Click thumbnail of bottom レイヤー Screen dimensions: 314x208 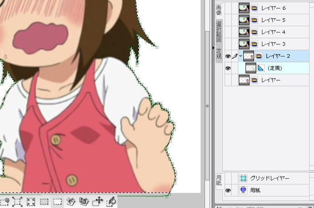pos(244,80)
